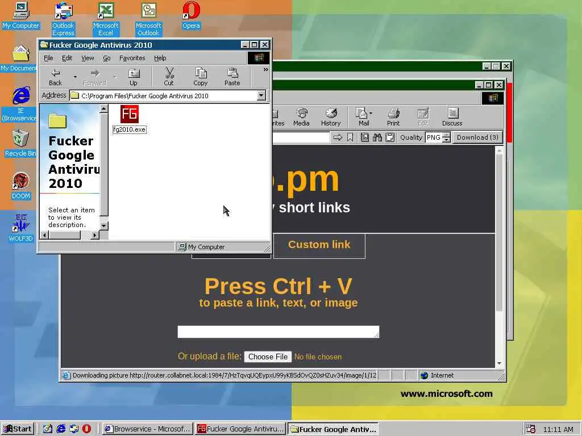Click the Start button
Image resolution: width=582 pixels, height=436 pixels.
coord(18,429)
